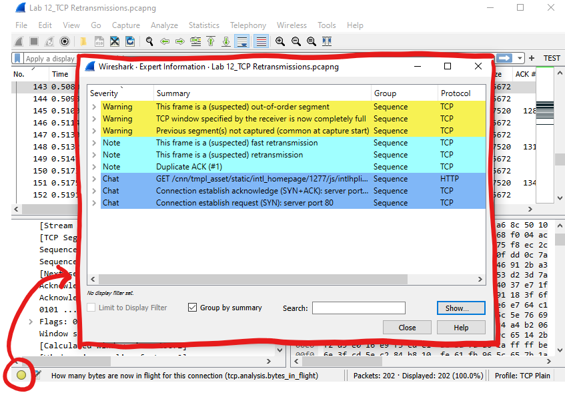Viewport: 565px width, 393px height.
Task: Uncheck Group by summary
Action: click(192, 308)
